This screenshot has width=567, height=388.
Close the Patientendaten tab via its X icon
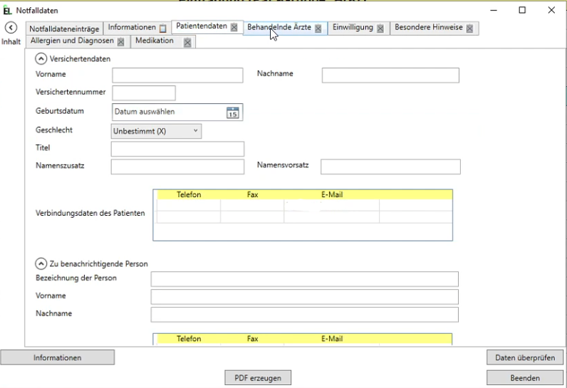(x=234, y=28)
